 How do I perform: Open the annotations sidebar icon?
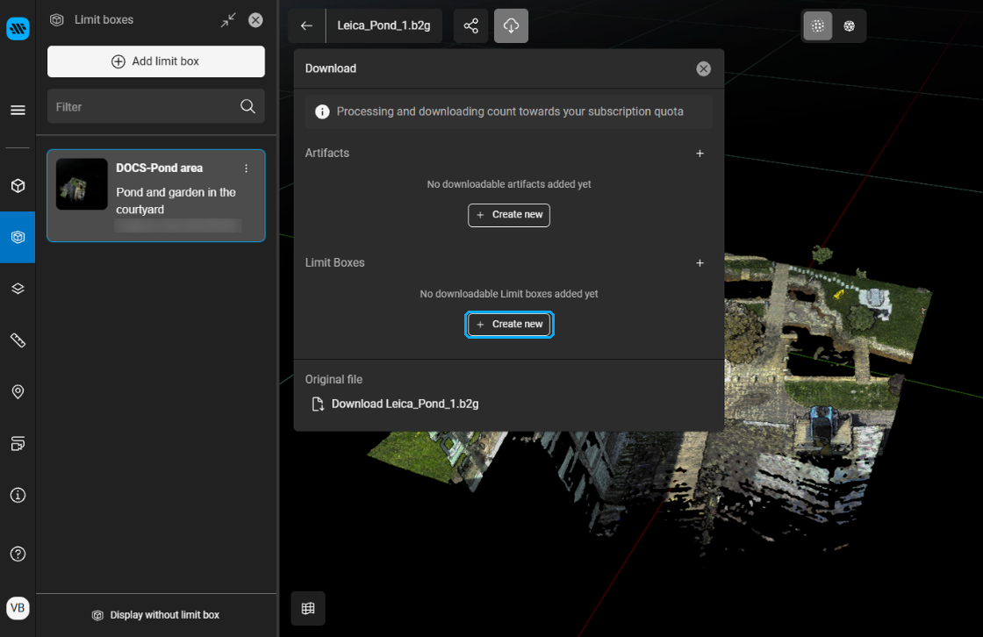[x=18, y=443]
